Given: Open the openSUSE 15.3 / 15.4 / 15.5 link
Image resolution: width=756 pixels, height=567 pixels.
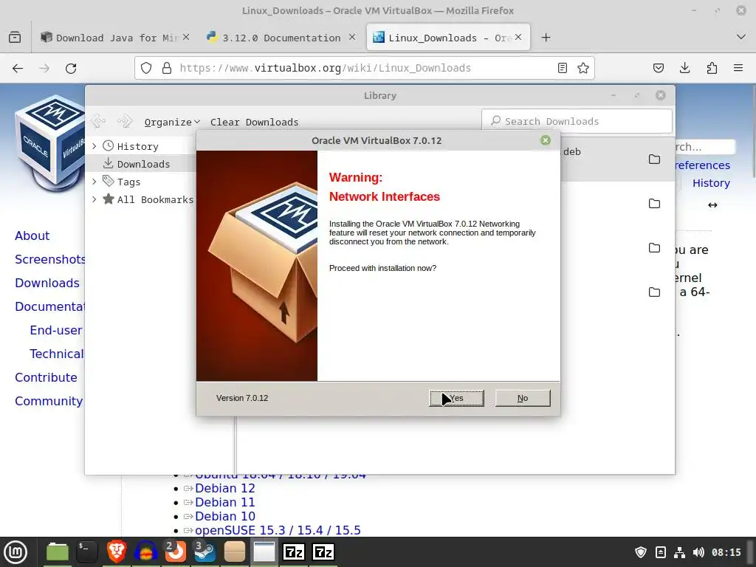Looking at the screenshot, I should pos(278,530).
